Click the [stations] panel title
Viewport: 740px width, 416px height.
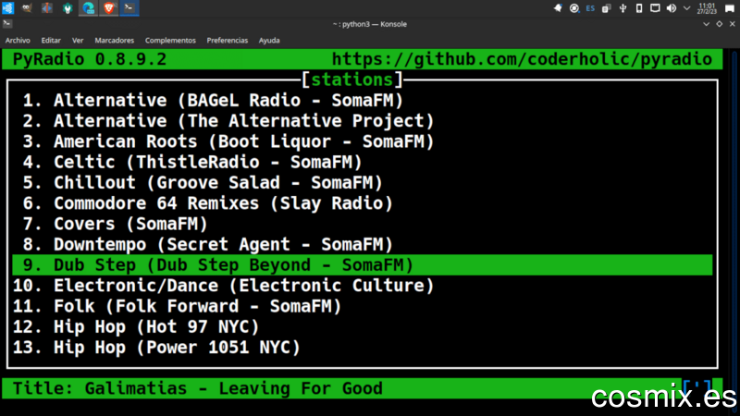(352, 80)
